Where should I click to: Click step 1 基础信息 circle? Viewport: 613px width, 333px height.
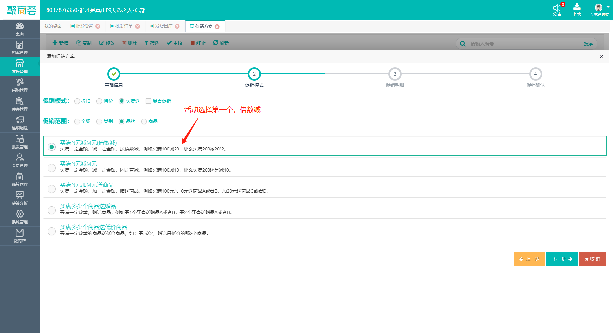[x=114, y=74]
